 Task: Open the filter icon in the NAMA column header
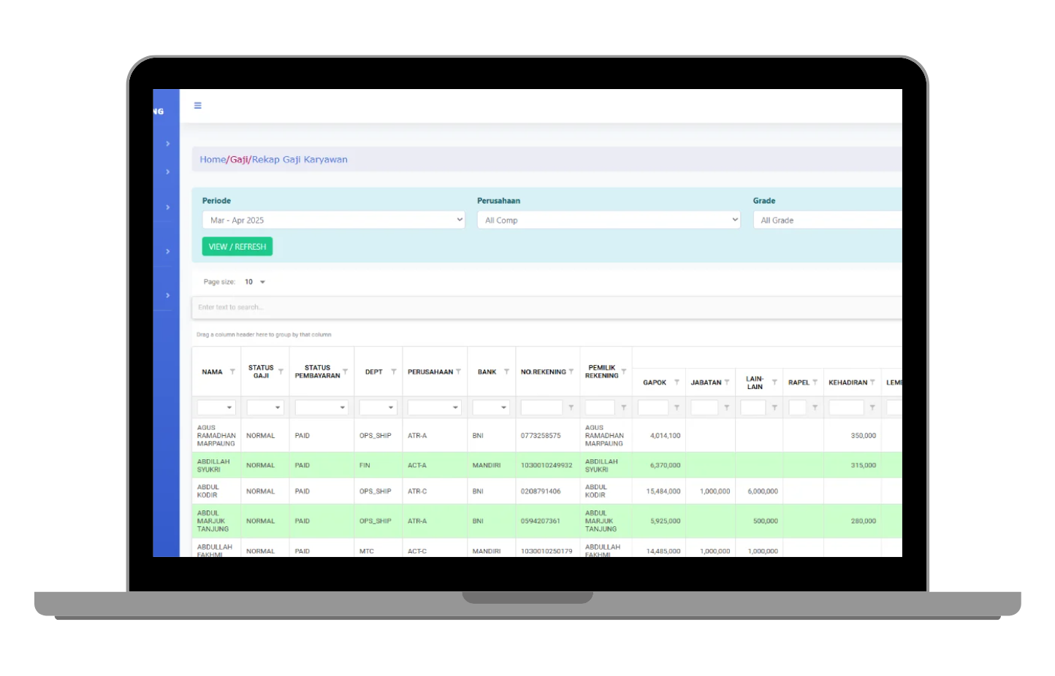232,372
